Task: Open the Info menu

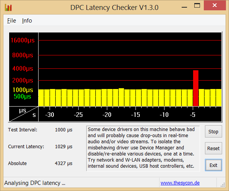Action: [x=27, y=21]
